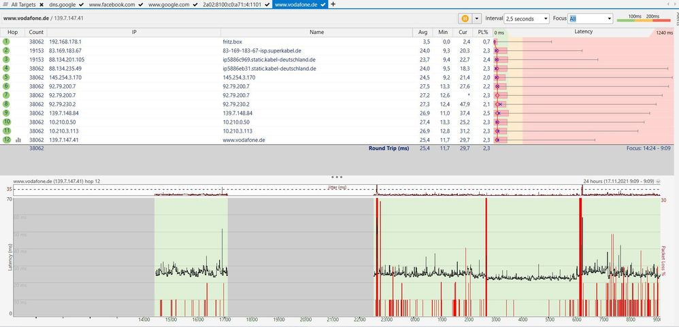Add a new target tab with the plus icon
Image resolution: width=679 pixels, height=327 pixels.
click(x=333, y=4)
